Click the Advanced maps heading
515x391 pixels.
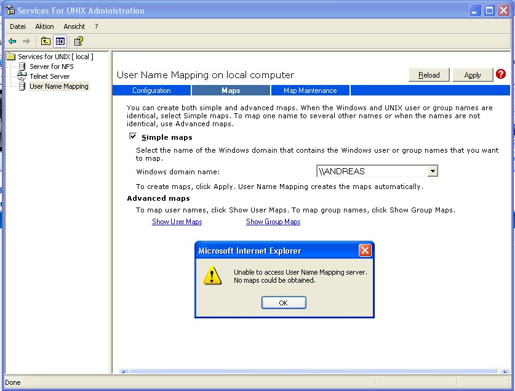158,198
